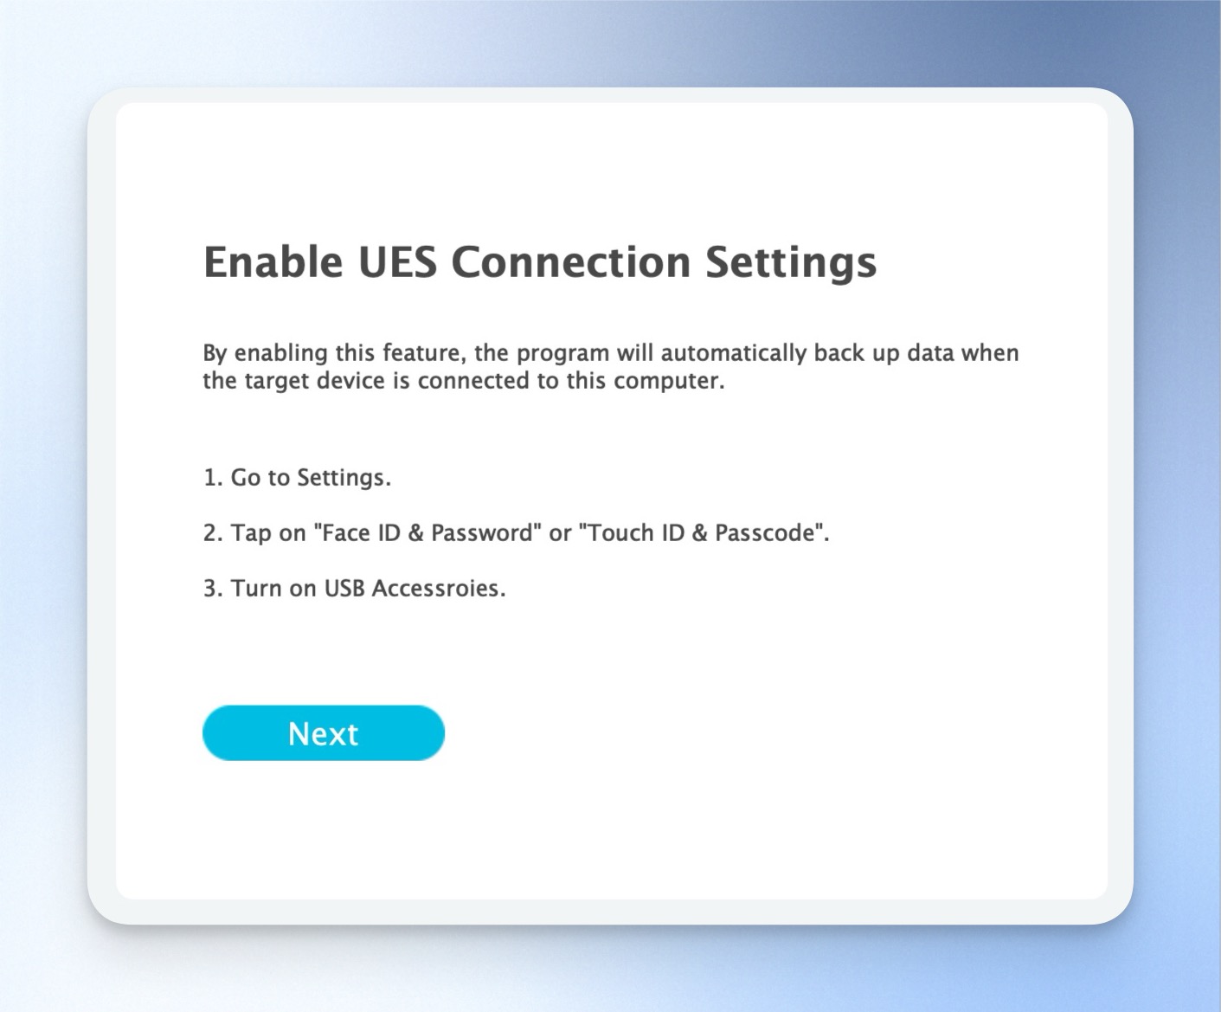This screenshot has width=1221, height=1012.
Task: Click the quoted "Face ID & Password" text
Action: point(428,532)
